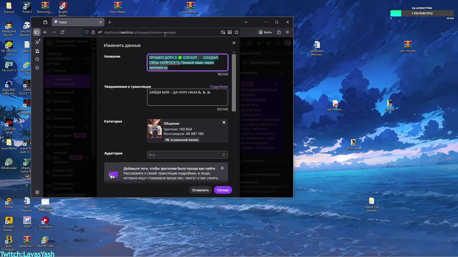
Task: Open a new browser tab
Action: pos(109,22)
